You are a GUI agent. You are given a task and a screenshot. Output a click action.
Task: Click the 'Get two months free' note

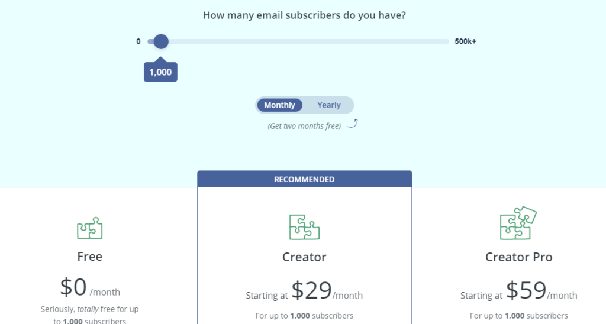pos(304,126)
